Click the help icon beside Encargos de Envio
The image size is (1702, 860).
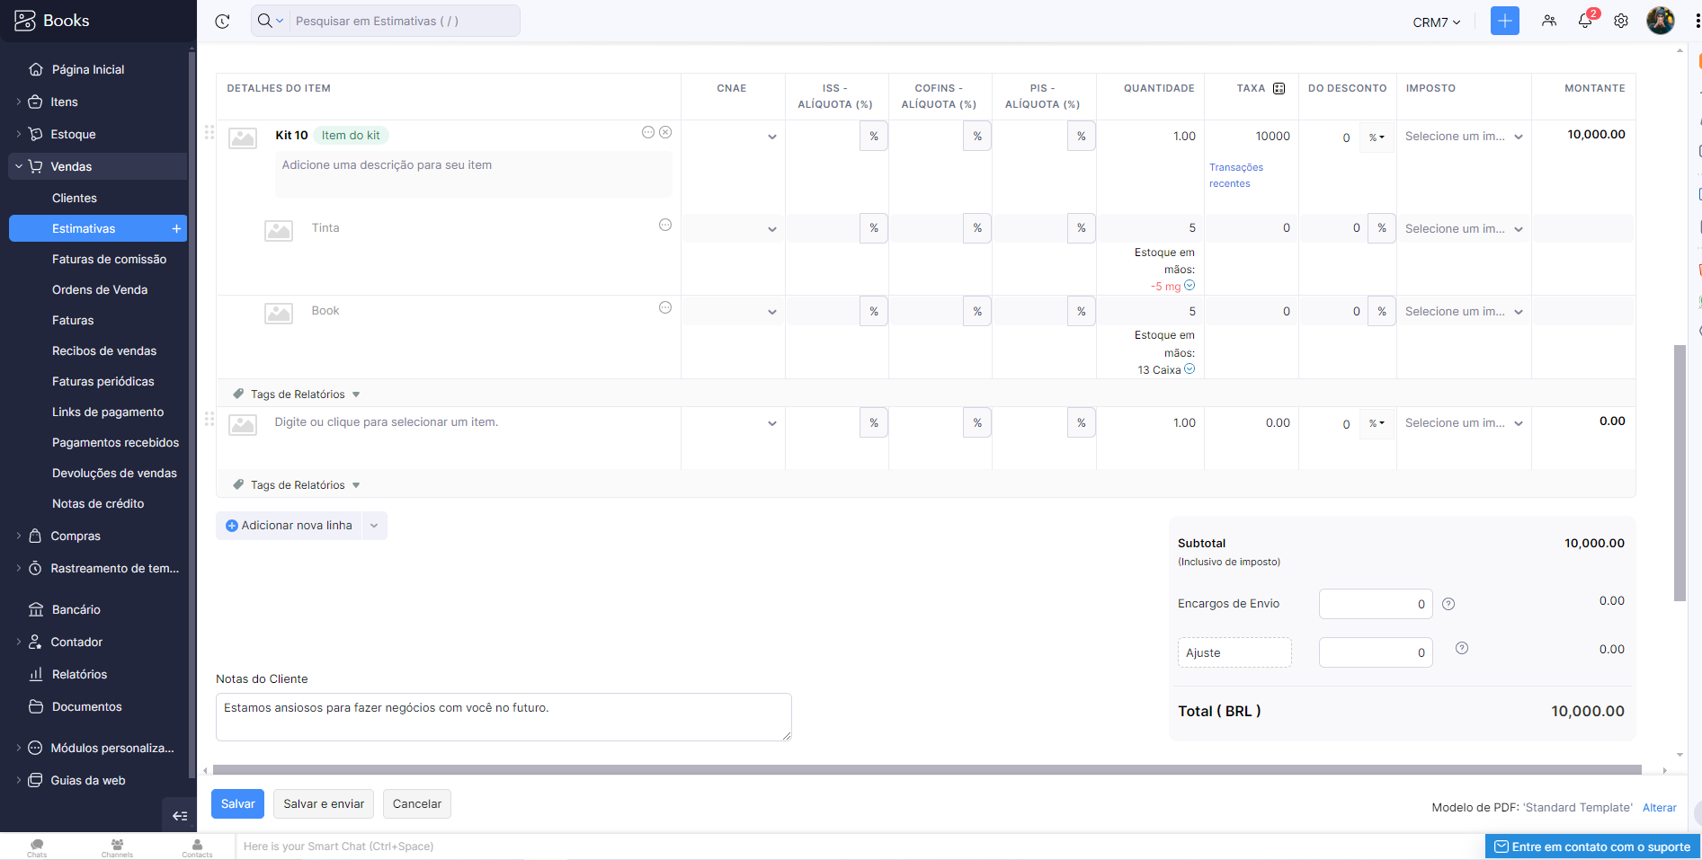point(1448,604)
